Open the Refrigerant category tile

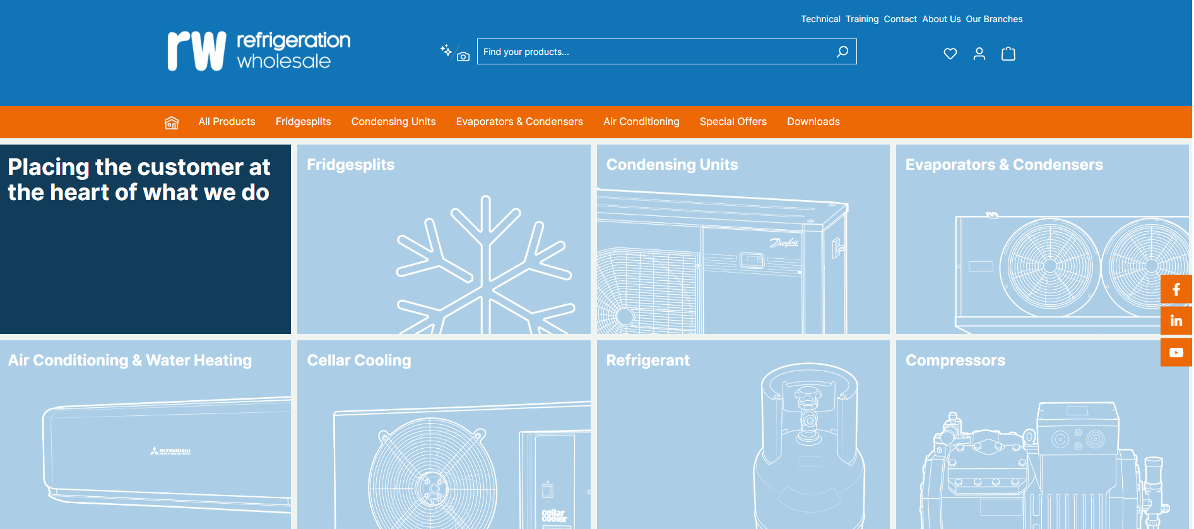(x=743, y=434)
